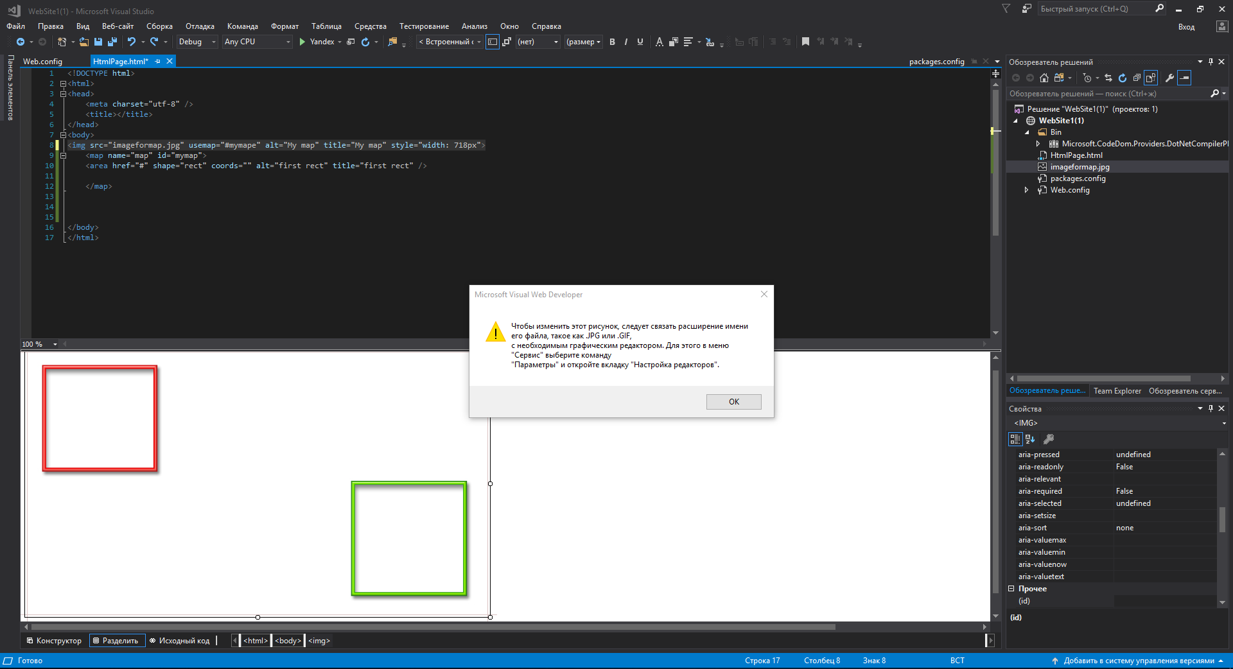Refresh the Solution Explorer tree

1123,78
